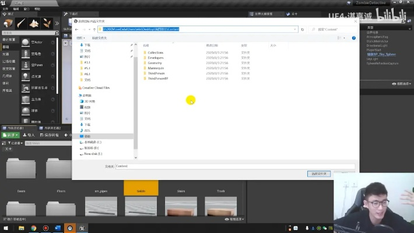This screenshot has width=414, height=233.
Task: Open the Window menu in the menu bar
Action: pos(27,9)
